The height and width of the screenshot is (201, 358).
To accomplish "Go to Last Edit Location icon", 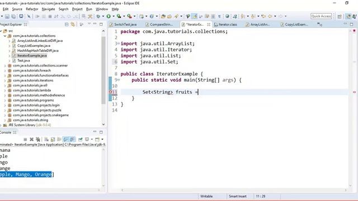I will (263, 16).
